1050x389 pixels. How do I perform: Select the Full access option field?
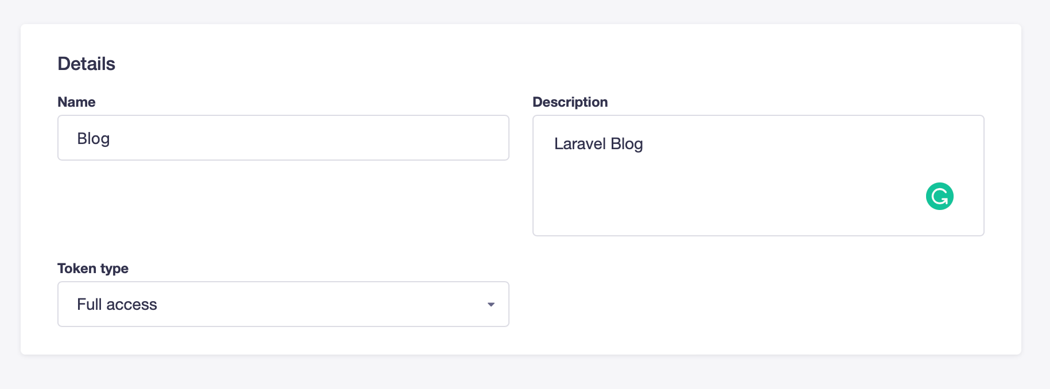point(283,304)
